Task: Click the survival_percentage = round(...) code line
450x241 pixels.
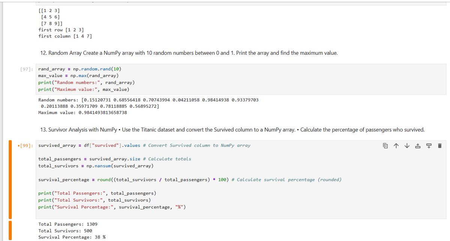Action: click(190, 180)
